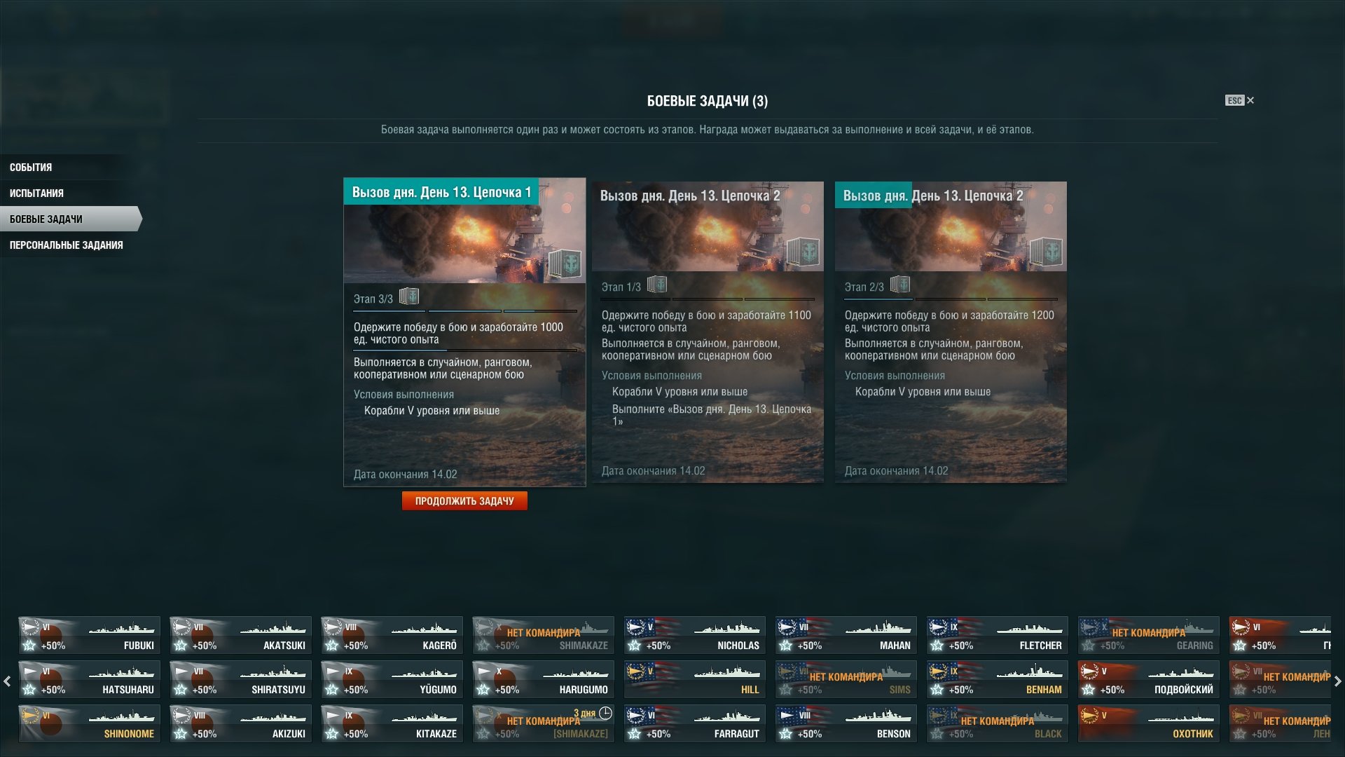Image resolution: width=1345 pixels, height=757 pixels.
Task: Click the Продолжить задачу button
Action: [x=464, y=501]
